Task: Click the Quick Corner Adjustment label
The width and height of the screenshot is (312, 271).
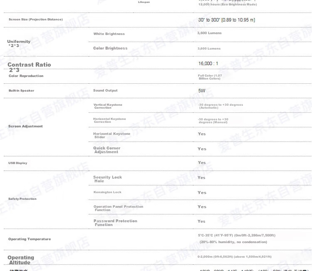Action: click(106, 150)
